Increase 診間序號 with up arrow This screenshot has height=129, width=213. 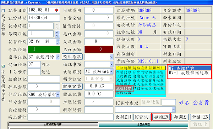click(57, 32)
